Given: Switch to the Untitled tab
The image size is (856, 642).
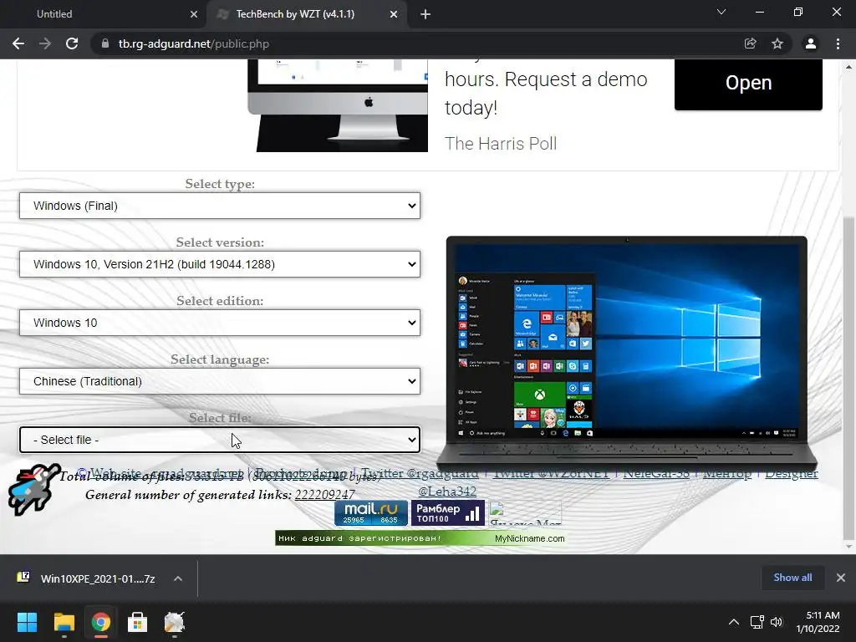Looking at the screenshot, I should click(103, 14).
